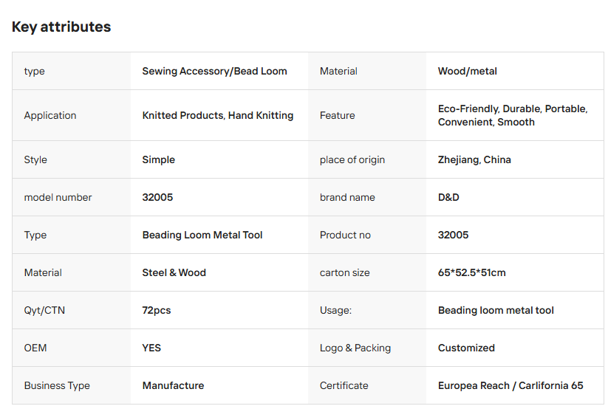Select the Simple style value
608x406 pixels.
tap(158, 159)
